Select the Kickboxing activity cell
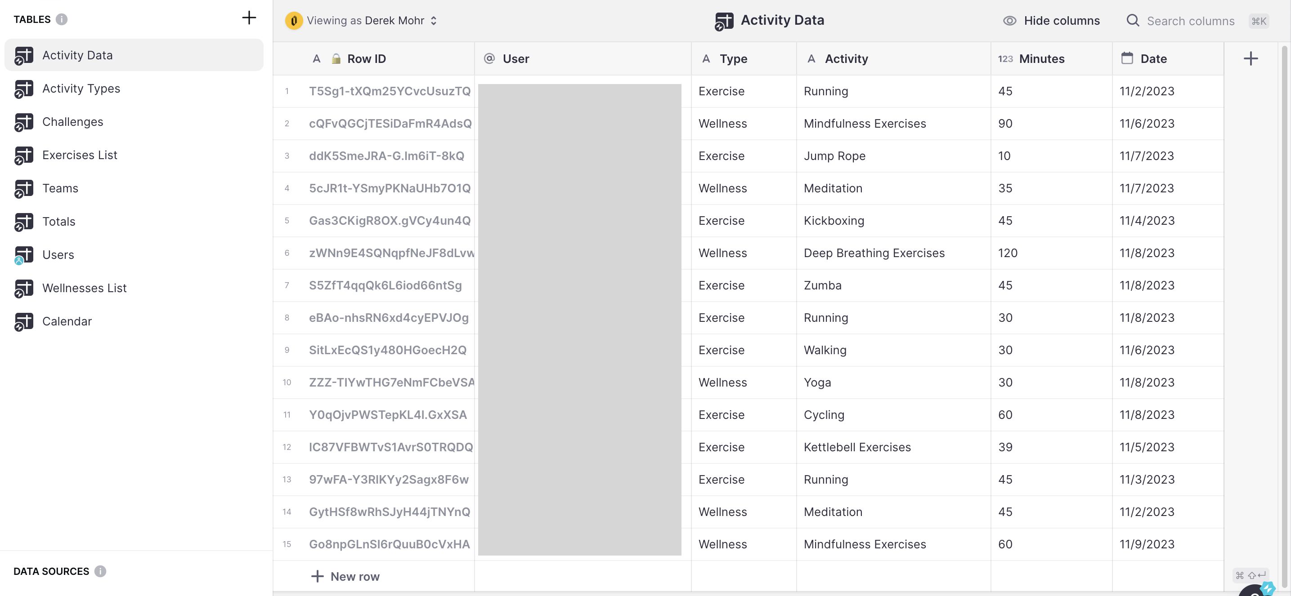The height and width of the screenshot is (596, 1291). [x=834, y=221]
